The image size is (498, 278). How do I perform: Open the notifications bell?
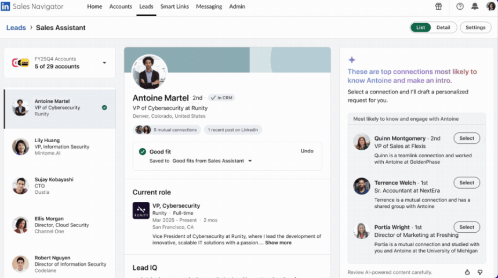pyautogui.click(x=474, y=6)
